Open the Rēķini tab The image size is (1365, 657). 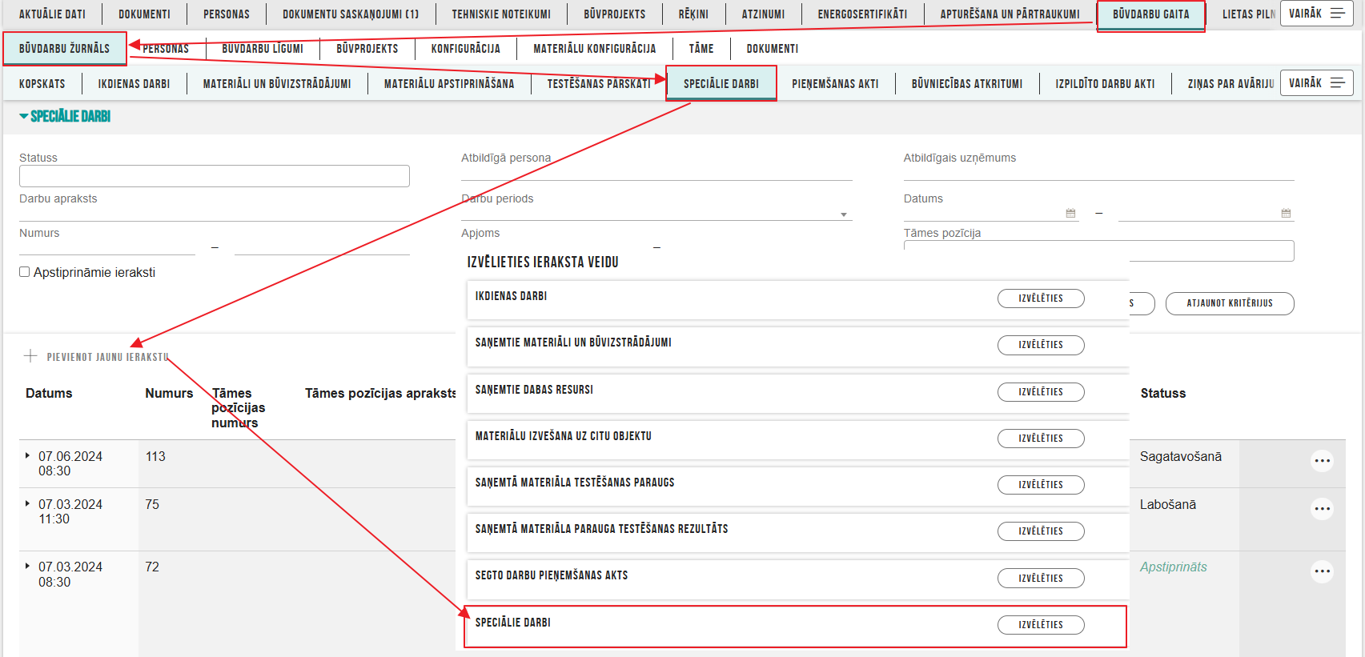[x=693, y=14]
